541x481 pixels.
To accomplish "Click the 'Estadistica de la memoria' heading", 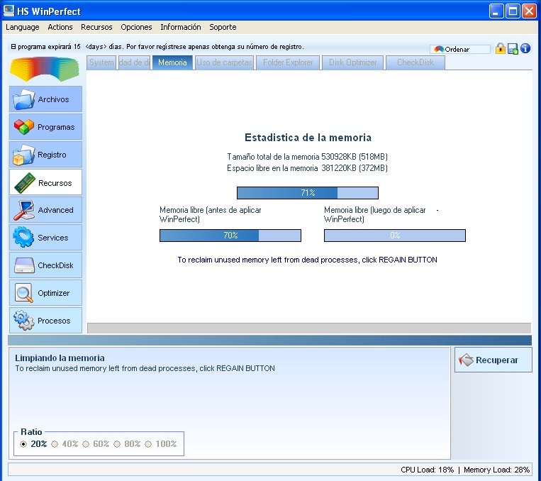I will point(308,138).
